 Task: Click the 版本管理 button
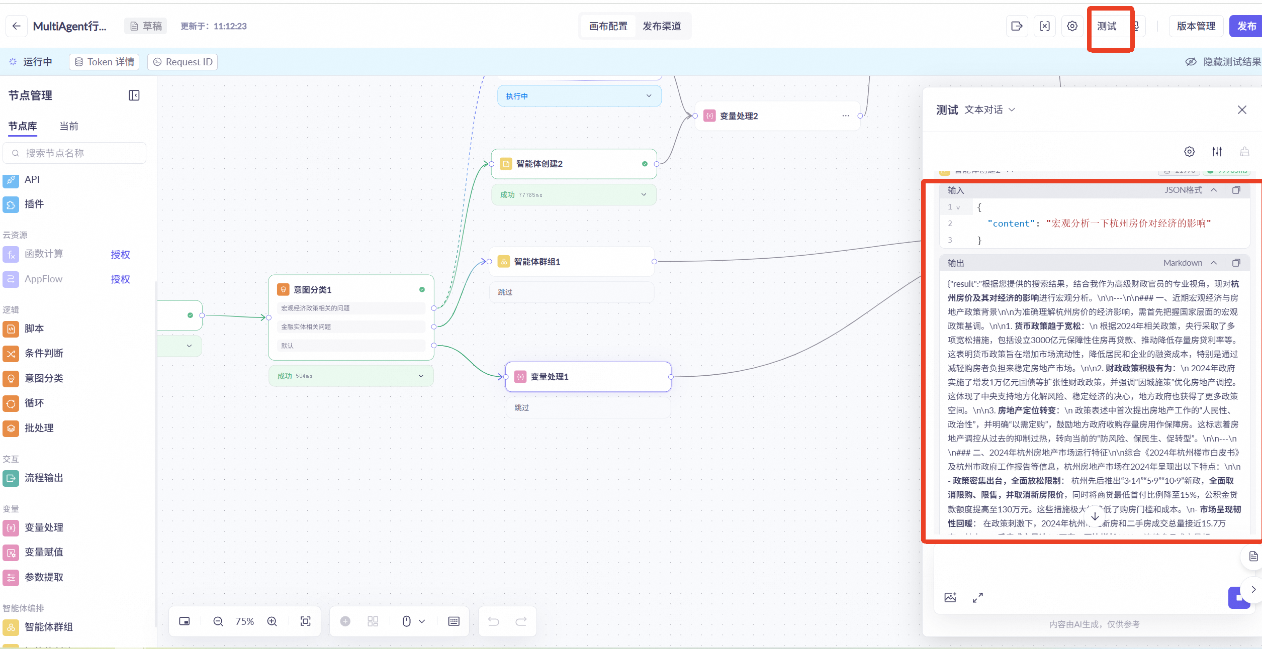tap(1196, 26)
